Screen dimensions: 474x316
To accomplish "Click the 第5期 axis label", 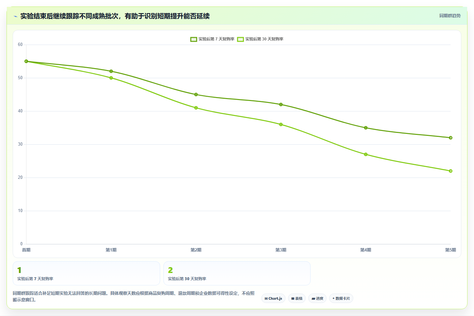I will 451,250.
